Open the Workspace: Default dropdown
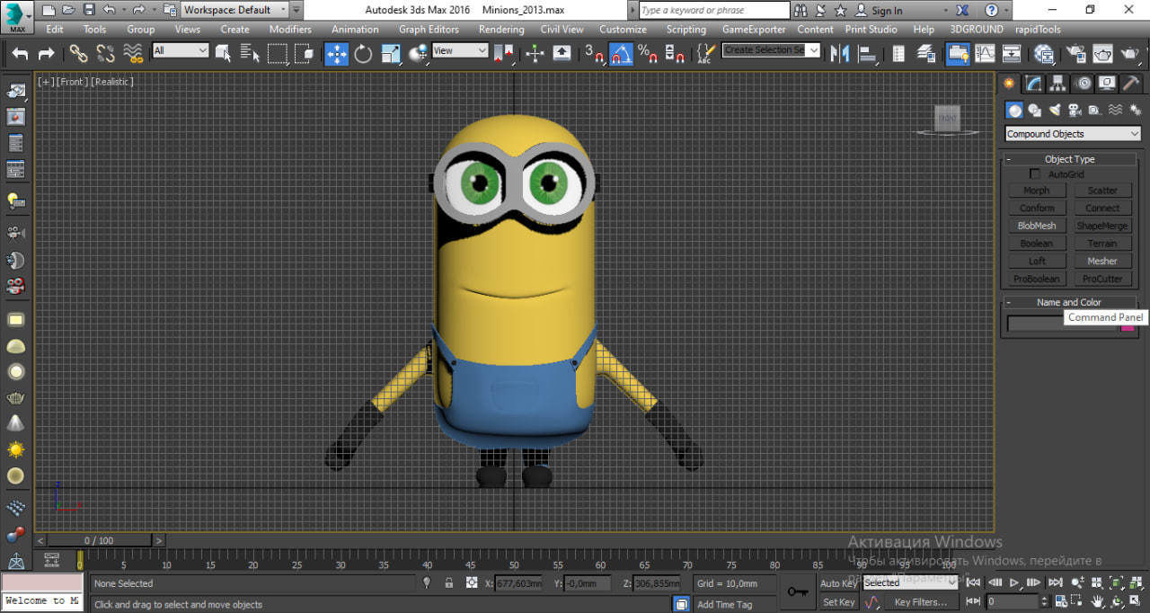Image resolution: width=1150 pixels, height=613 pixels. (234, 10)
